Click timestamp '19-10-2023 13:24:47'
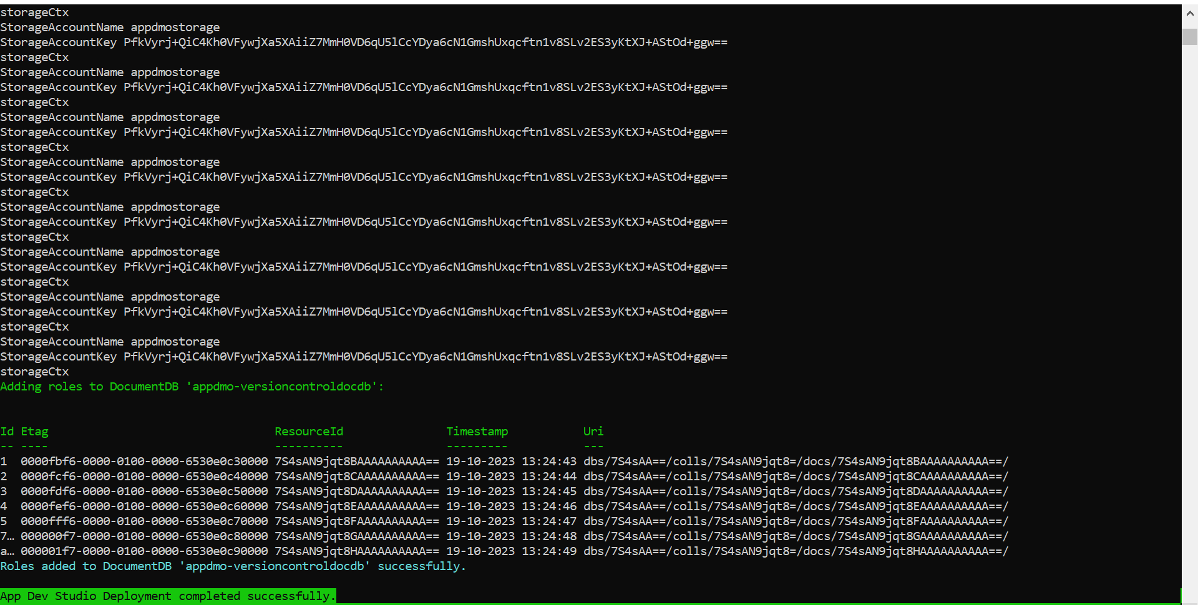 tap(512, 521)
